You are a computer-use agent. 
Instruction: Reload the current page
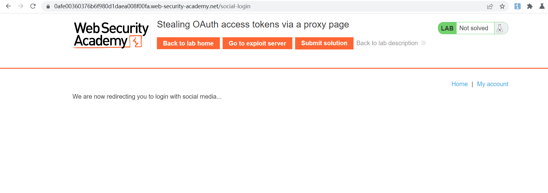pos(33,6)
